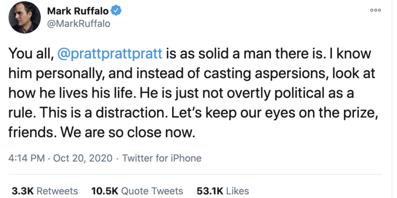The height and width of the screenshot is (198, 397).
Task: Open the Twitter for iPhone source link
Action: [x=162, y=158]
